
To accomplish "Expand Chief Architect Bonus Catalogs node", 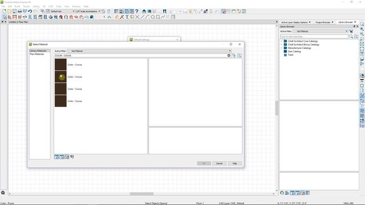I will pos(281,44).
